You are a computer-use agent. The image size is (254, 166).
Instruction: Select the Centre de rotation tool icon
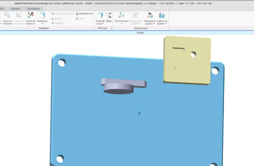(x=30, y=15)
